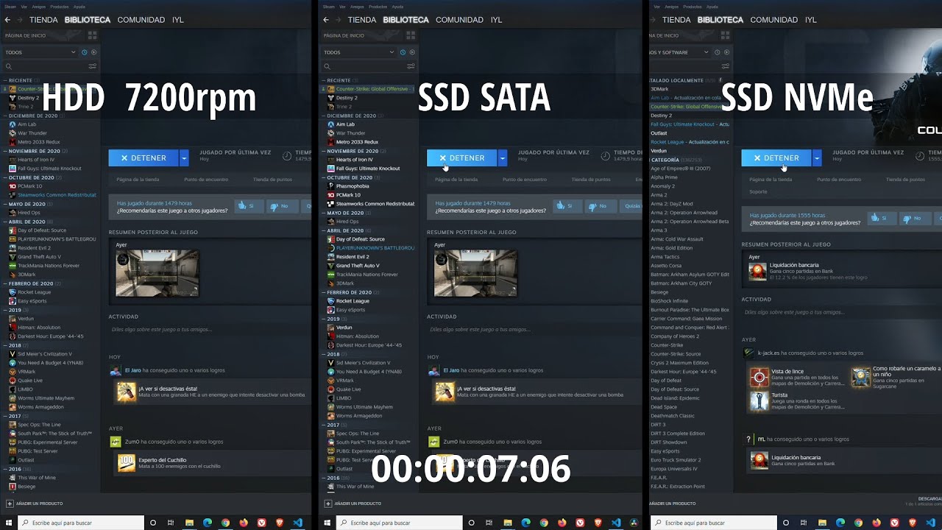Open TODOS dropdown in SSD SATA window

[x=359, y=52]
